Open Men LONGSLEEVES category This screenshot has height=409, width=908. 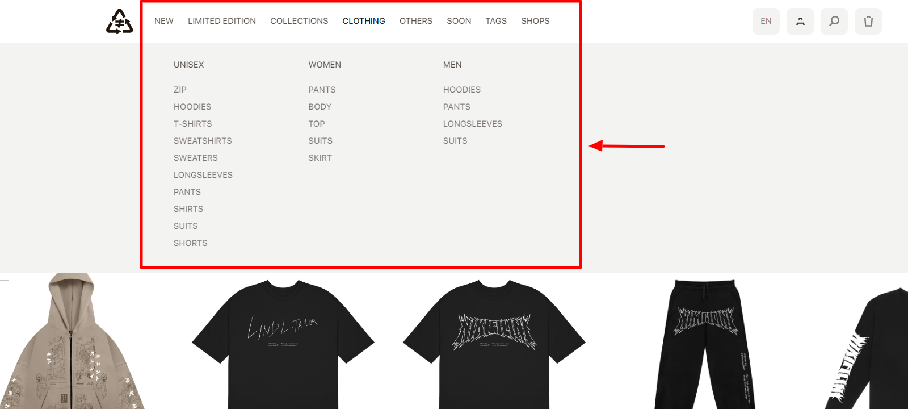click(x=473, y=124)
